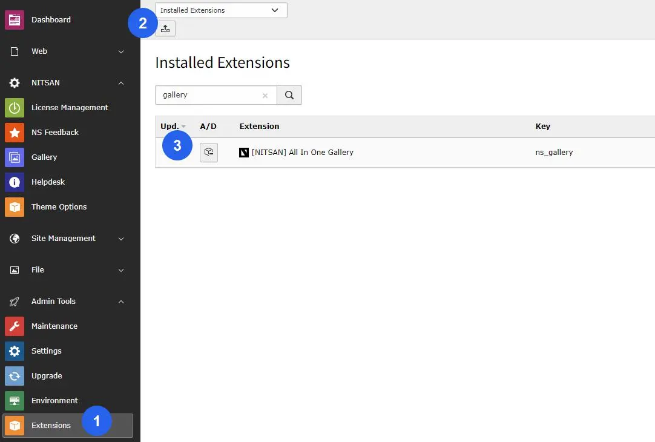
Task: Open Upgrade in Admin Tools
Action: click(x=47, y=376)
